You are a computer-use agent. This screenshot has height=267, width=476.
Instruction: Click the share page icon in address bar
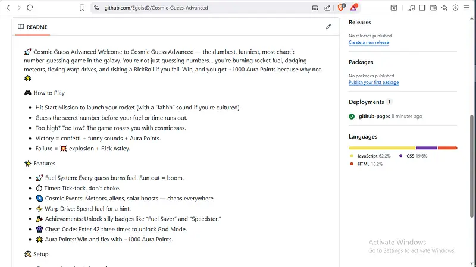tap(327, 8)
